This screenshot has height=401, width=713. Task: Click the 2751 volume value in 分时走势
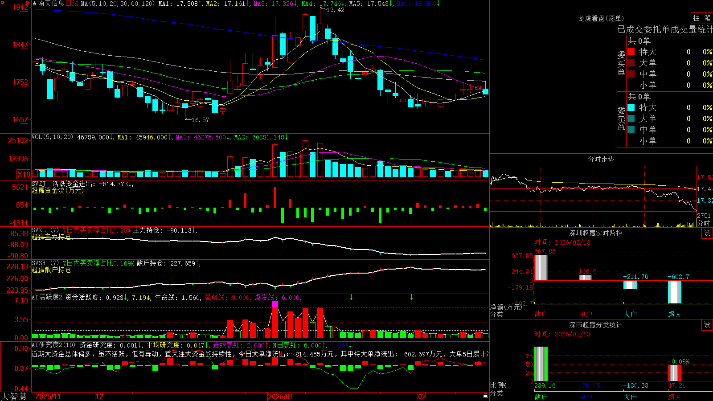[x=704, y=216]
